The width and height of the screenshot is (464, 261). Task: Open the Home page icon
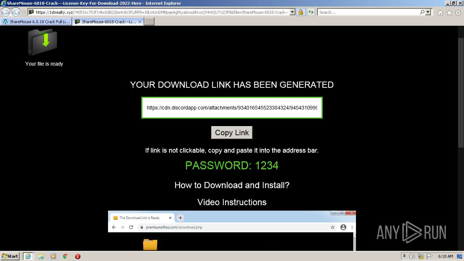440,13
